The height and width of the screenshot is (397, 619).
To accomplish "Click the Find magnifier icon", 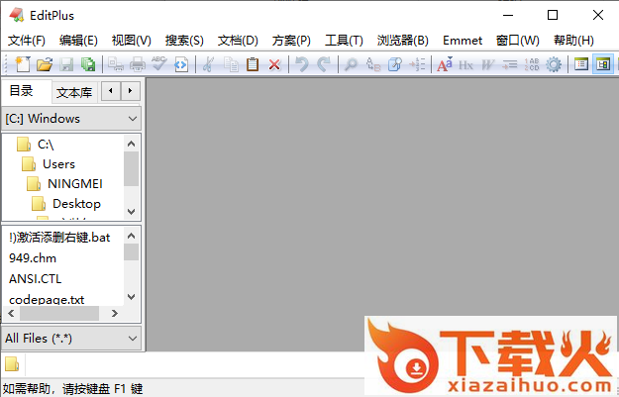I will click(x=351, y=64).
